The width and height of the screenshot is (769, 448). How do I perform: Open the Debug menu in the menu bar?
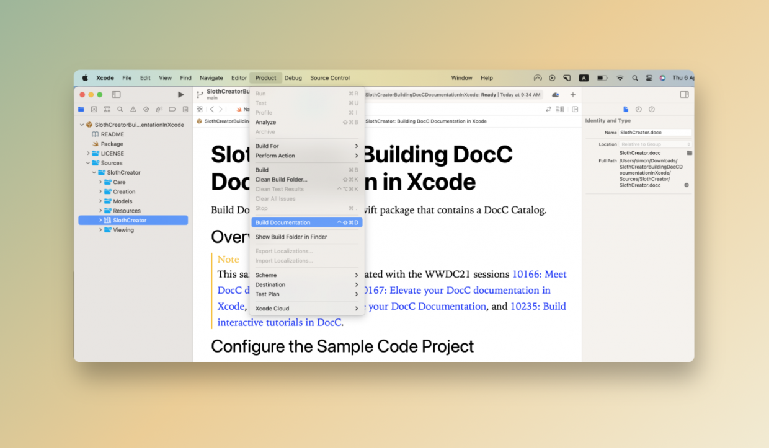293,77
